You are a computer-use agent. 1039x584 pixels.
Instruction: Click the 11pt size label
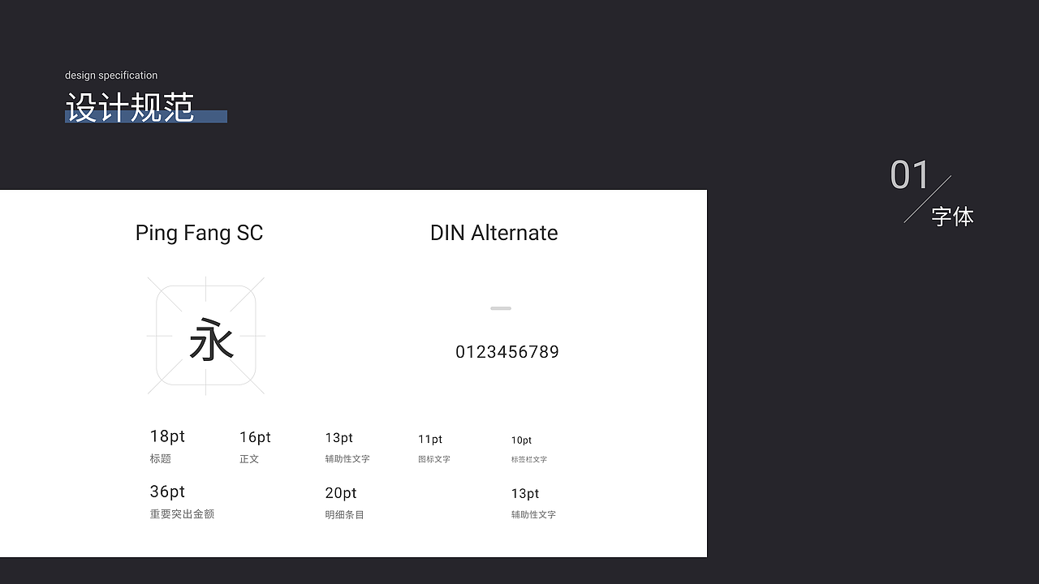(x=430, y=440)
